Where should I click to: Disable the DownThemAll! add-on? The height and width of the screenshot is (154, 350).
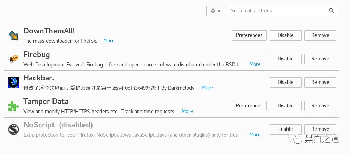285,35
